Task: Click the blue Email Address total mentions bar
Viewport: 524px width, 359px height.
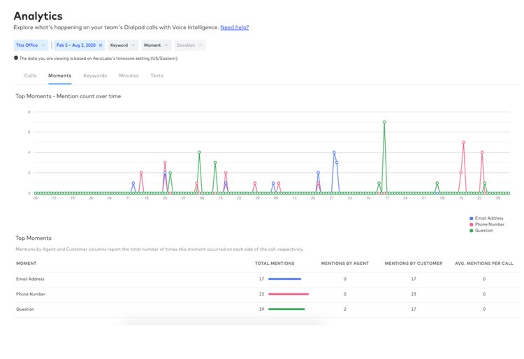Action: [x=286, y=279]
